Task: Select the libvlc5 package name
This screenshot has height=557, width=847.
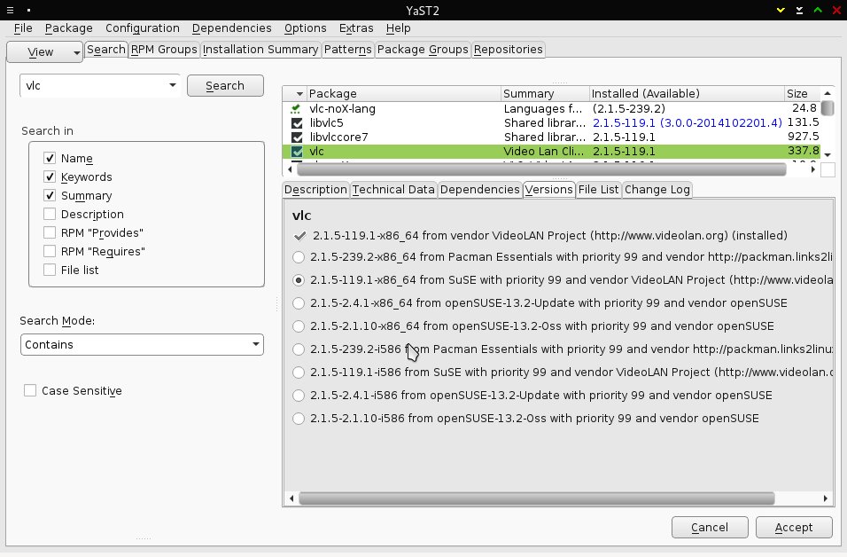Action: pyautogui.click(x=326, y=123)
